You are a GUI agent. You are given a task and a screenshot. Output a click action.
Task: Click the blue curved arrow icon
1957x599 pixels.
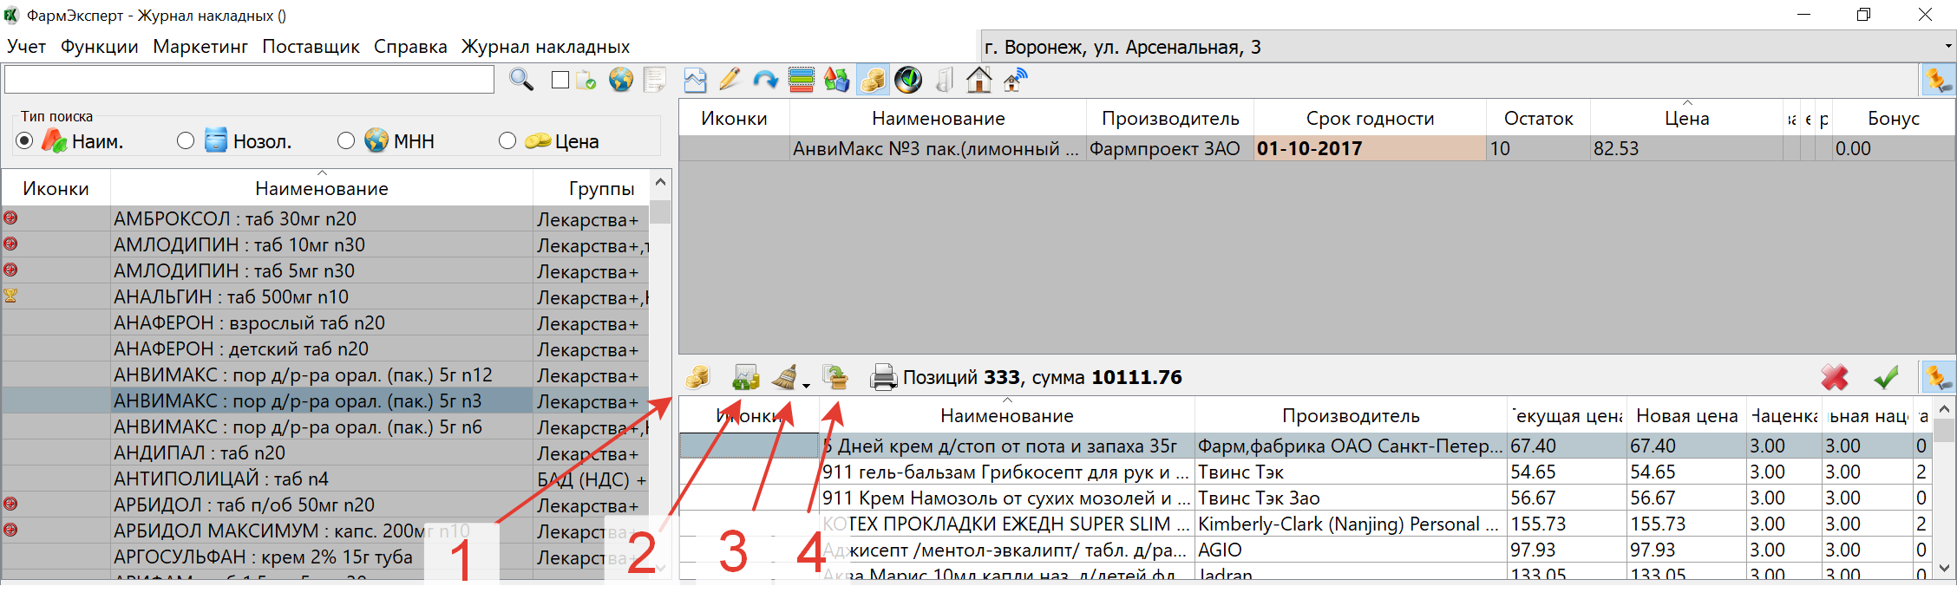tap(765, 80)
